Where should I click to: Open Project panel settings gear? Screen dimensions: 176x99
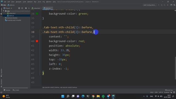(26, 8)
